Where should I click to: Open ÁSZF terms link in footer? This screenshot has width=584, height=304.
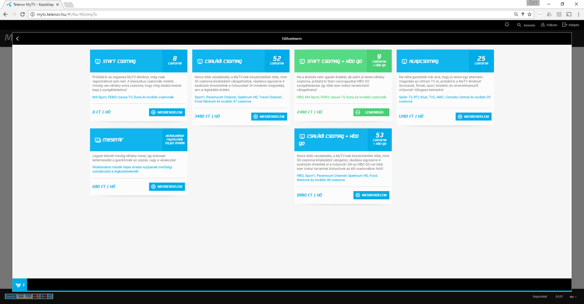pyautogui.click(x=559, y=297)
